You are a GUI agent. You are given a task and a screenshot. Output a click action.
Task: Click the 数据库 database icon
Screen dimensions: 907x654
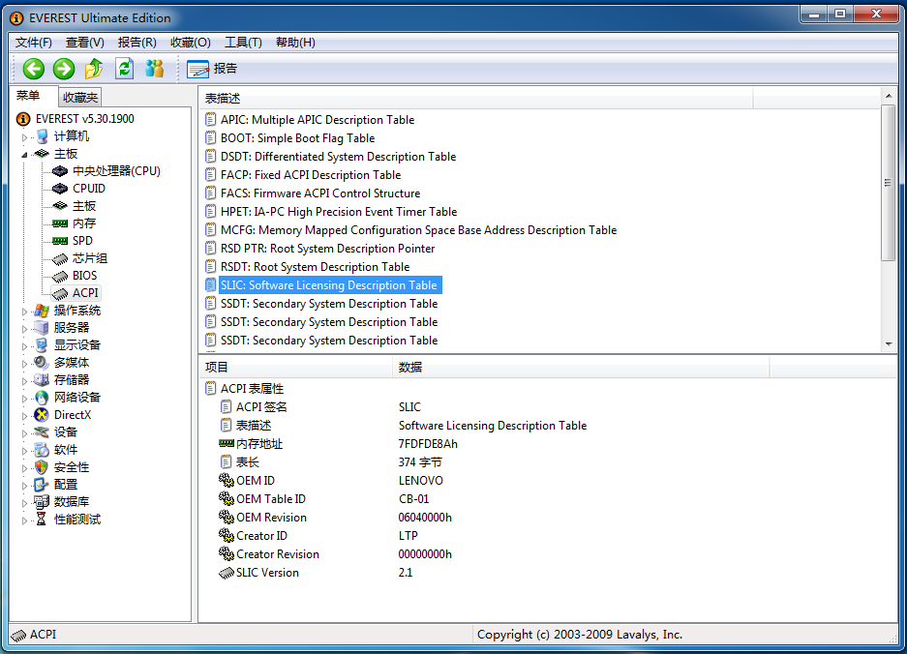point(41,501)
